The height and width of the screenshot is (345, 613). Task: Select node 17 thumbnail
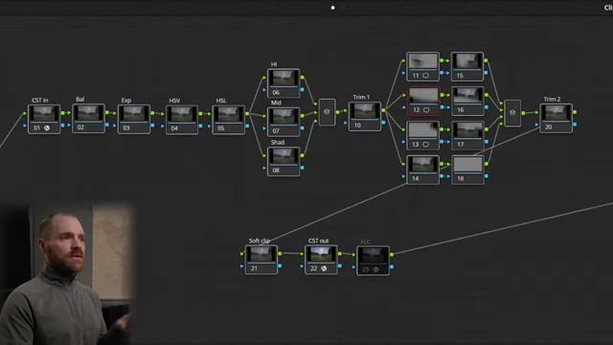point(467,130)
